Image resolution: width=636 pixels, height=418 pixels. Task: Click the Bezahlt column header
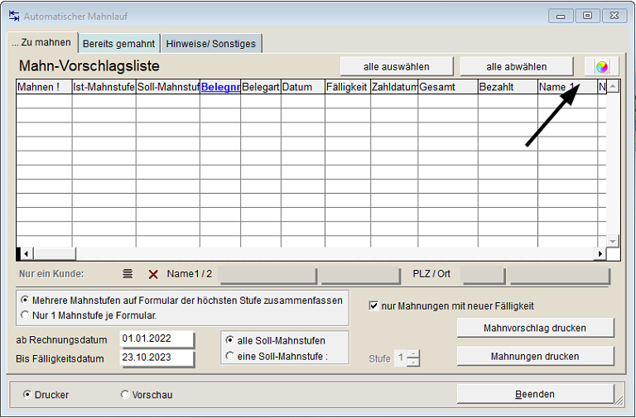[x=508, y=87]
